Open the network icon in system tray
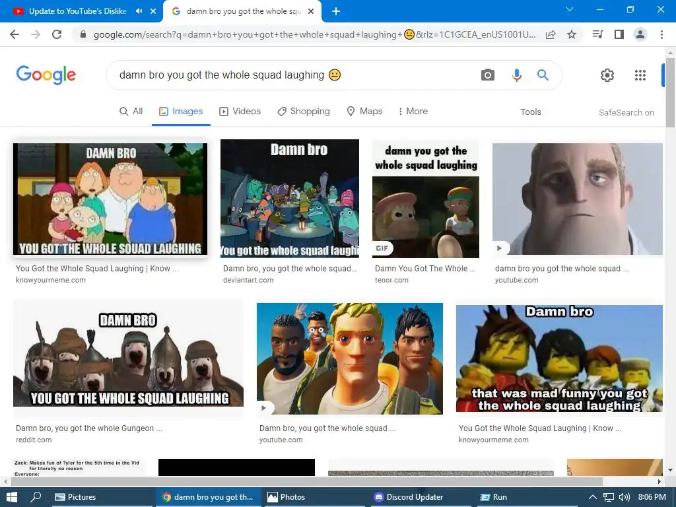The height and width of the screenshot is (507, 676). (x=608, y=497)
